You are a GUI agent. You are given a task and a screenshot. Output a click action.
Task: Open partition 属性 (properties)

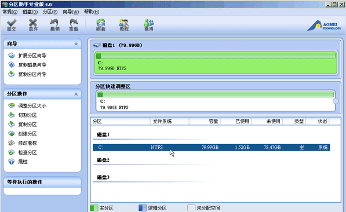pos(23,162)
